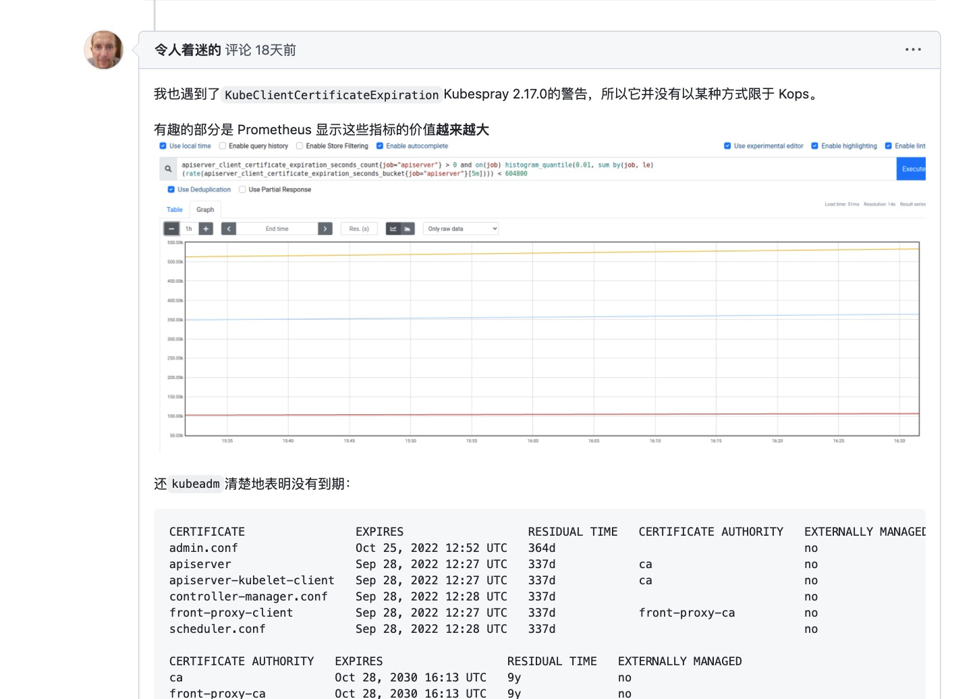Click the query search magnifier icon
This screenshot has width=975, height=699.
coord(167,169)
